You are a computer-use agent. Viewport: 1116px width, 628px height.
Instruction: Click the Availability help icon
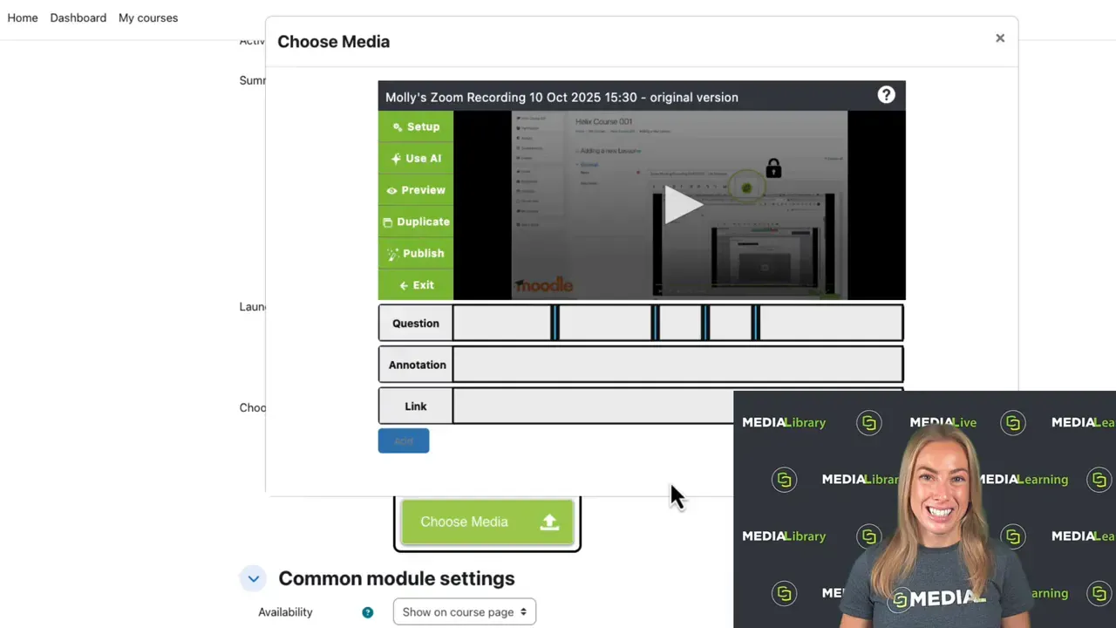coord(368,612)
